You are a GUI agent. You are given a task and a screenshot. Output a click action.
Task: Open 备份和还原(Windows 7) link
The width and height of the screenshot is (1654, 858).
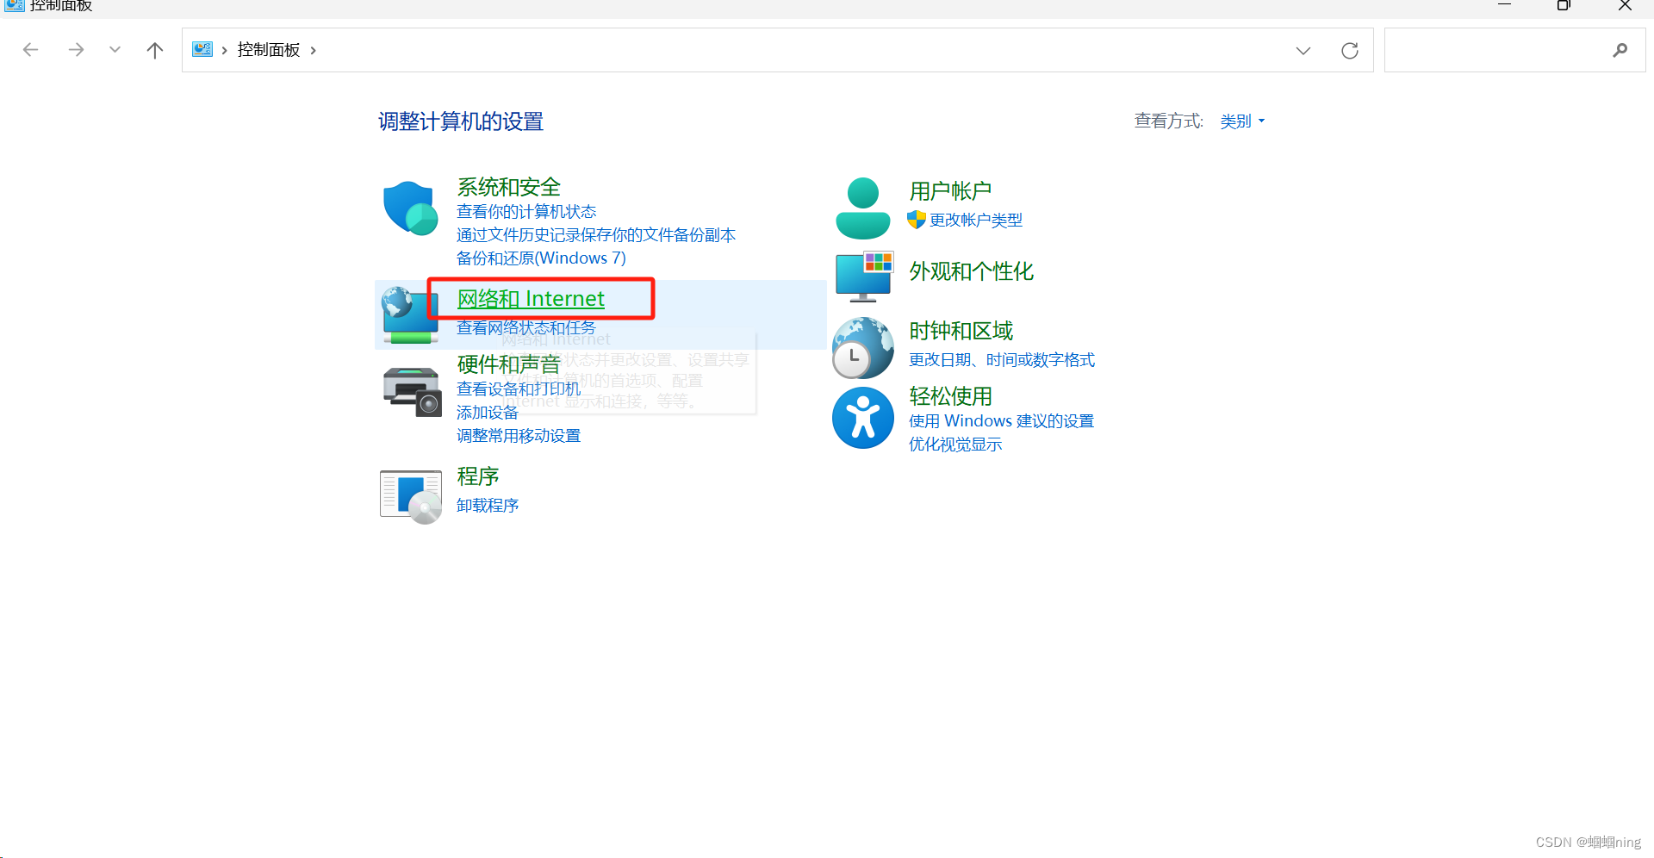[541, 258]
